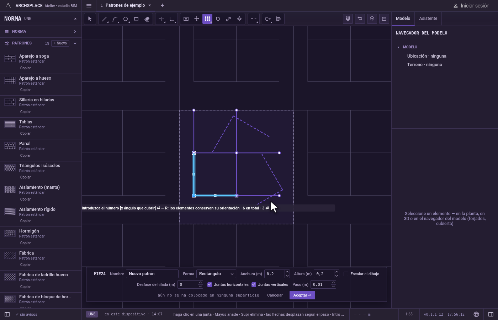Screen dimensions: 498x320
Task: Click the undo arrow icon
Action: (x=360, y=19)
